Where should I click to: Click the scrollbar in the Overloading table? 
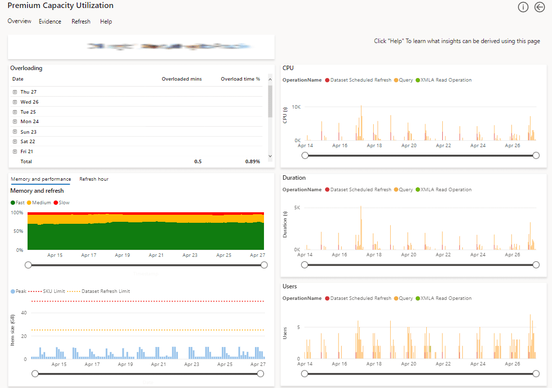pos(269,100)
